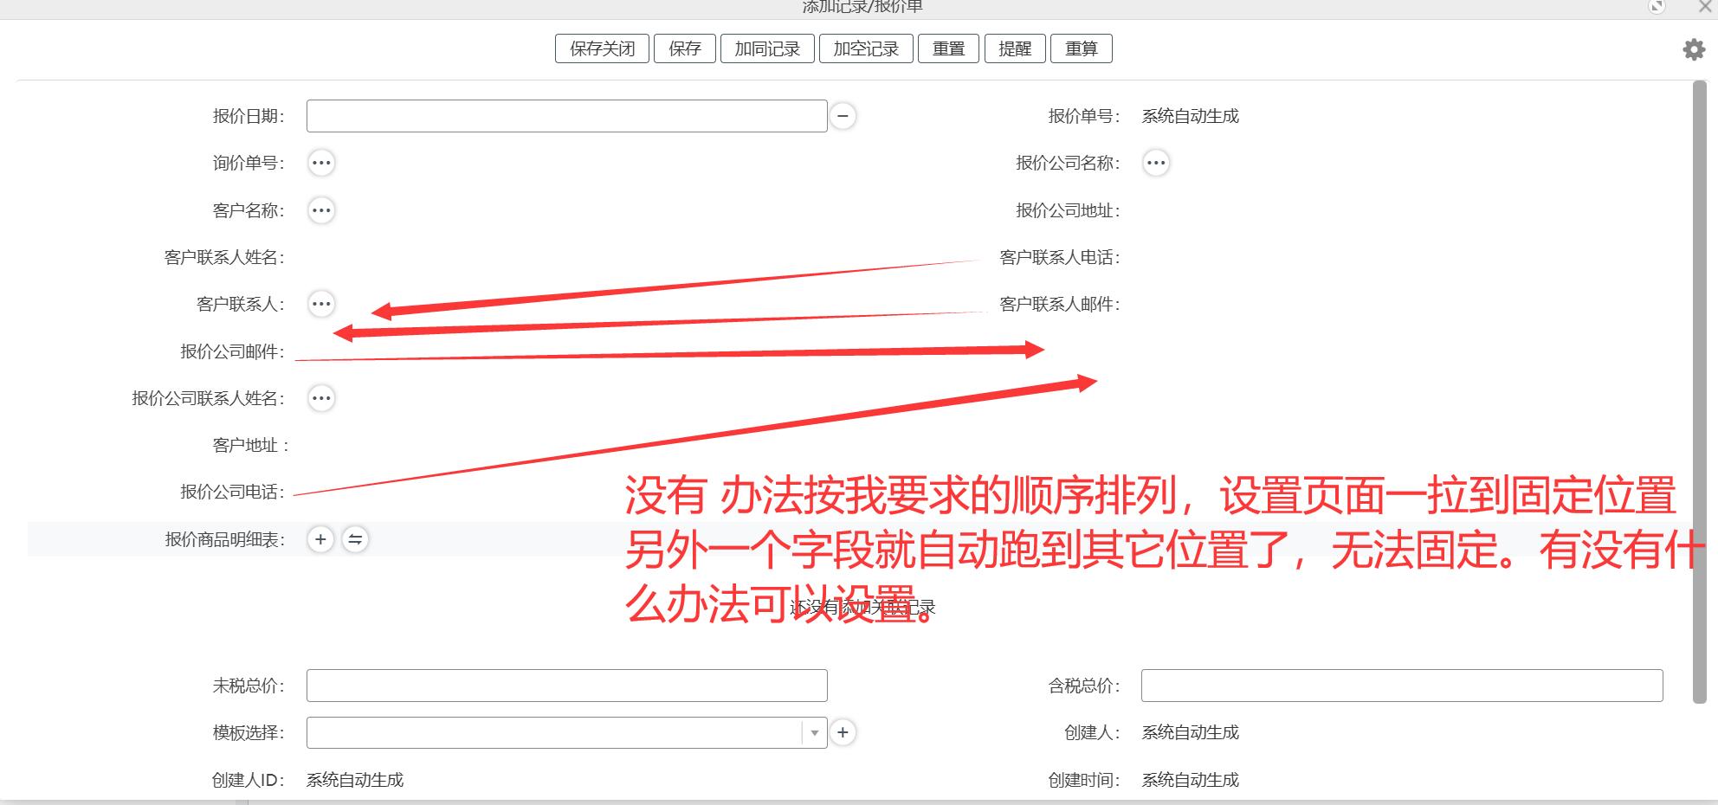Click the 保存关闭 button
Screen dimensions: 1718x805
601,48
